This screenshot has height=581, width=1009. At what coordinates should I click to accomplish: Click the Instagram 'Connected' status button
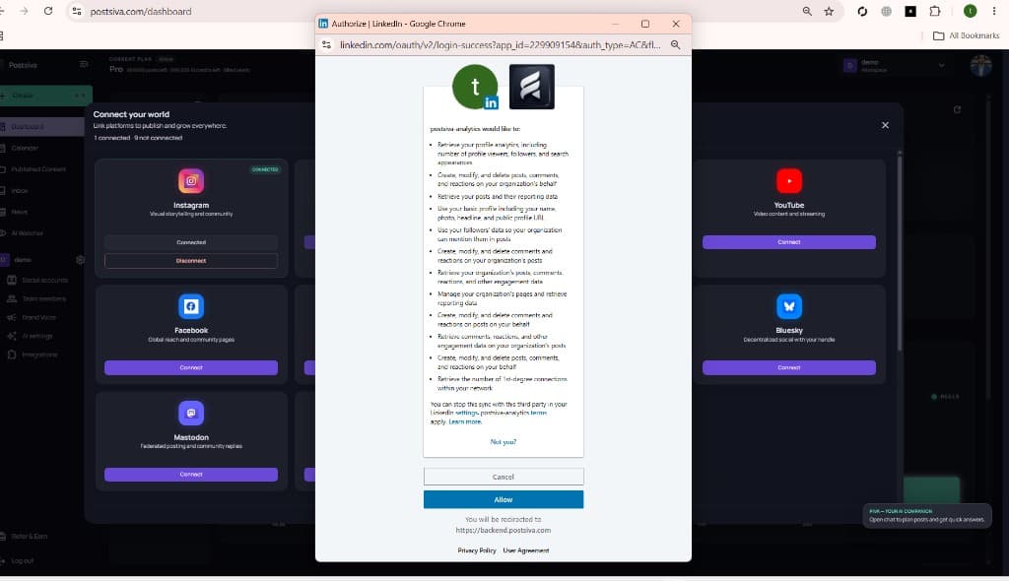191,242
